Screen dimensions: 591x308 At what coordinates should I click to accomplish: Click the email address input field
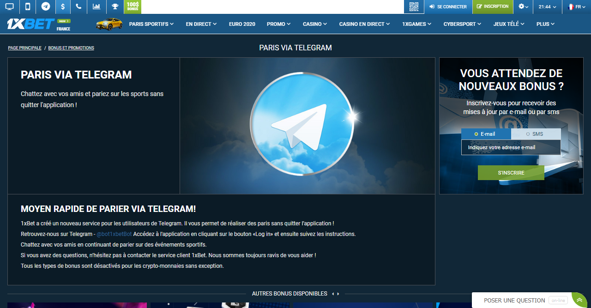pyautogui.click(x=511, y=147)
